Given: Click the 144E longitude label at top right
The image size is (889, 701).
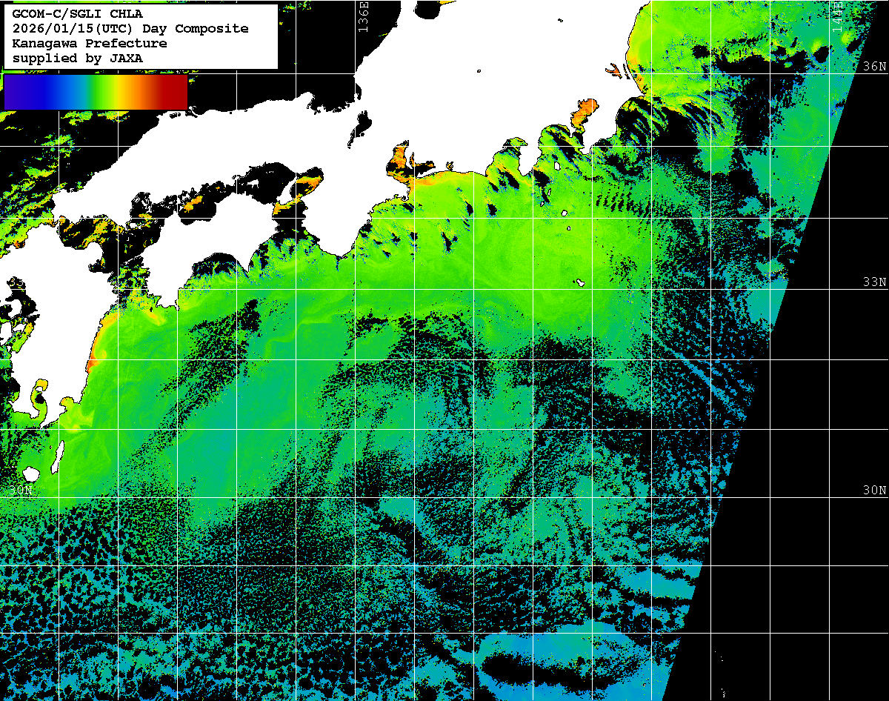Looking at the screenshot, I should [x=837, y=15].
